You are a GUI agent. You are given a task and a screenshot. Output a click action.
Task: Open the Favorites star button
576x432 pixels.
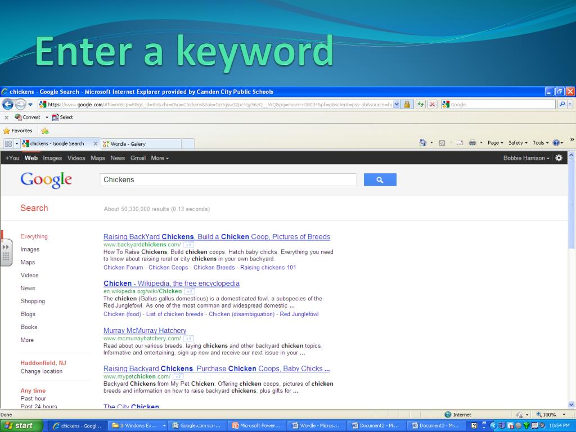click(x=17, y=130)
